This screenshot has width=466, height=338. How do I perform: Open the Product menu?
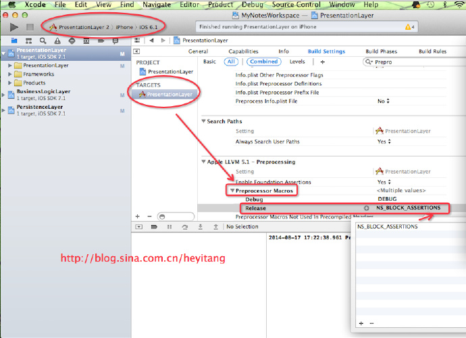(x=221, y=5)
